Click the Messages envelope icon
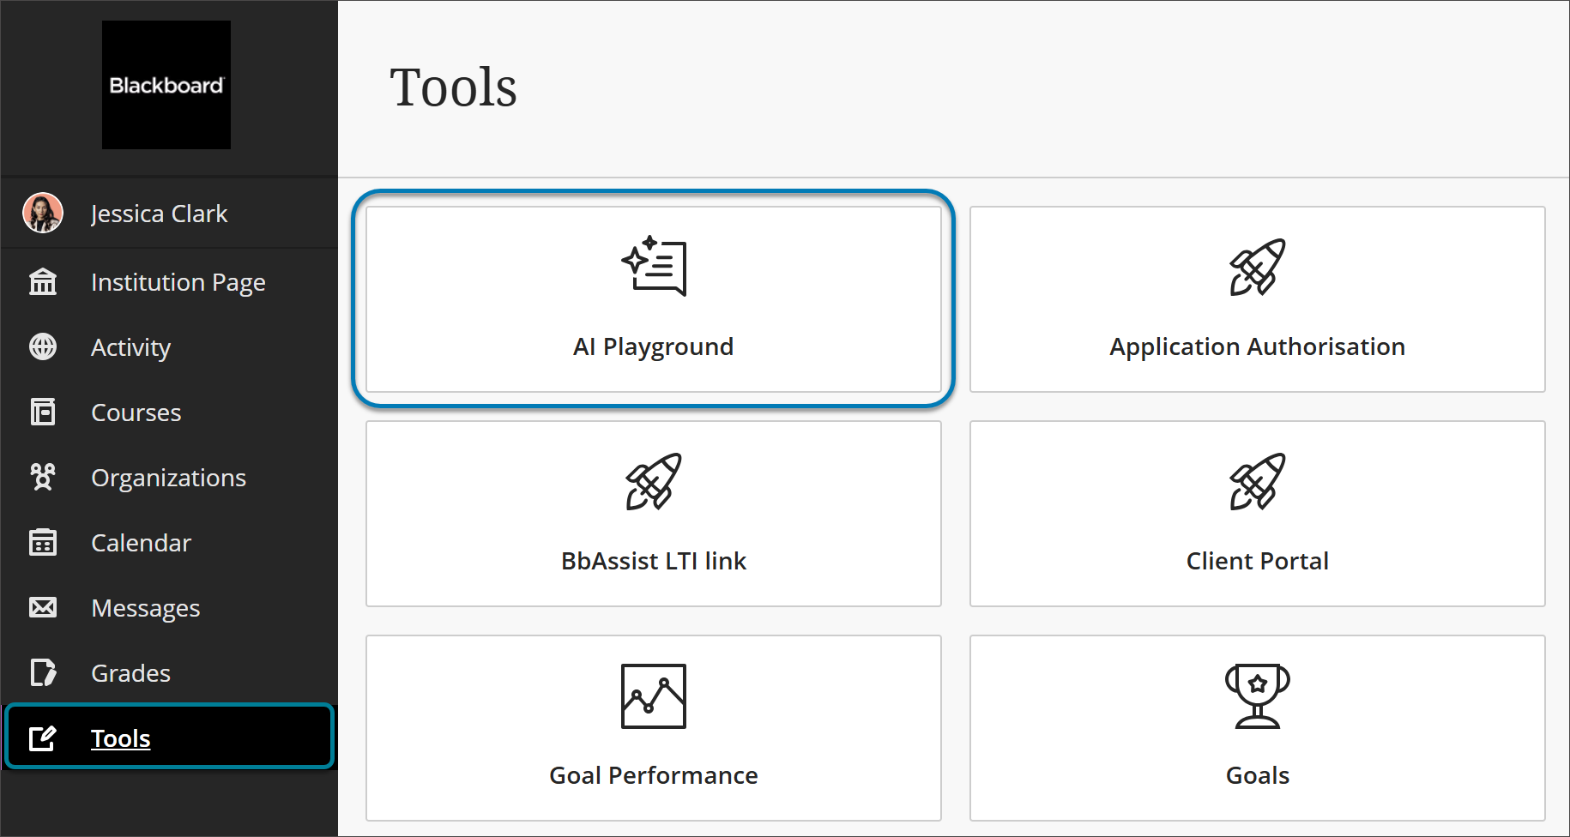1570x837 pixels. (x=43, y=607)
